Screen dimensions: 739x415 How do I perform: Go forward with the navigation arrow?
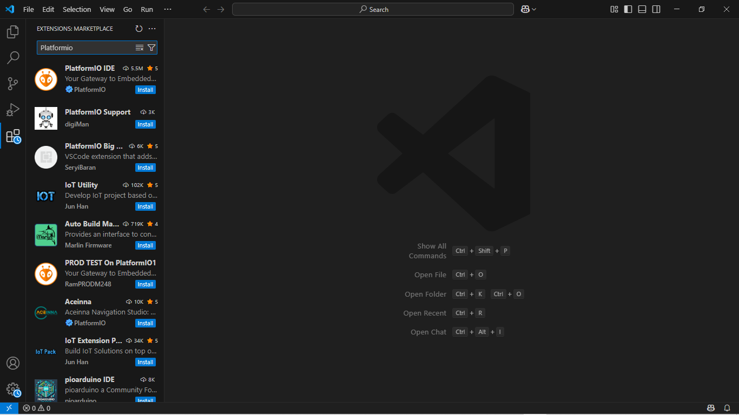[x=221, y=9]
